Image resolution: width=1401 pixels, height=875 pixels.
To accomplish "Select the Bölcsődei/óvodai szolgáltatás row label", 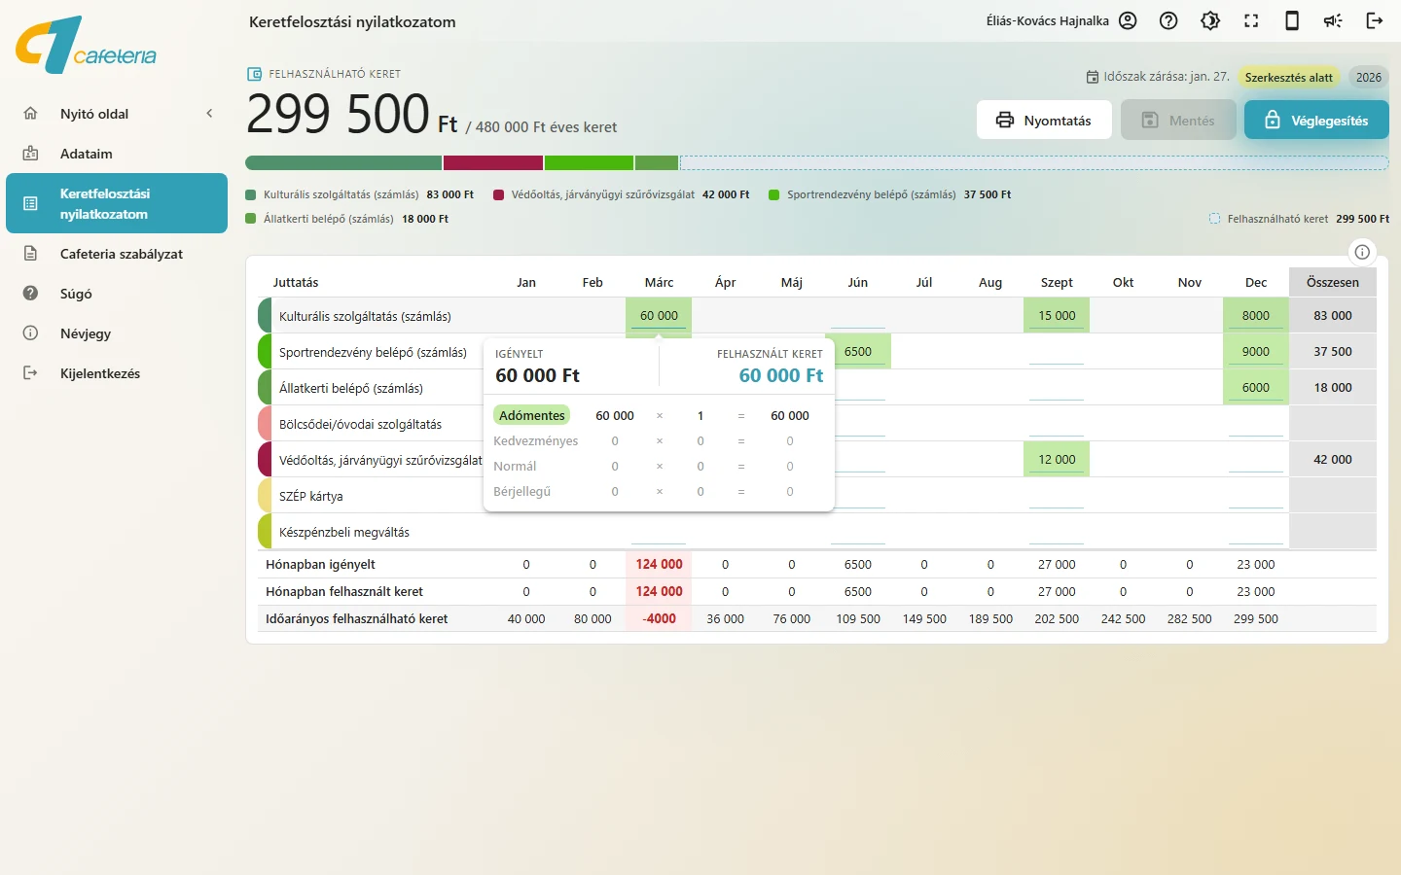I will (x=360, y=424).
